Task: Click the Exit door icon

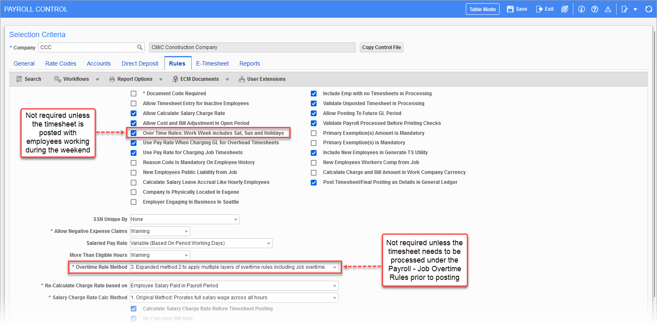Action: click(x=539, y=9)
